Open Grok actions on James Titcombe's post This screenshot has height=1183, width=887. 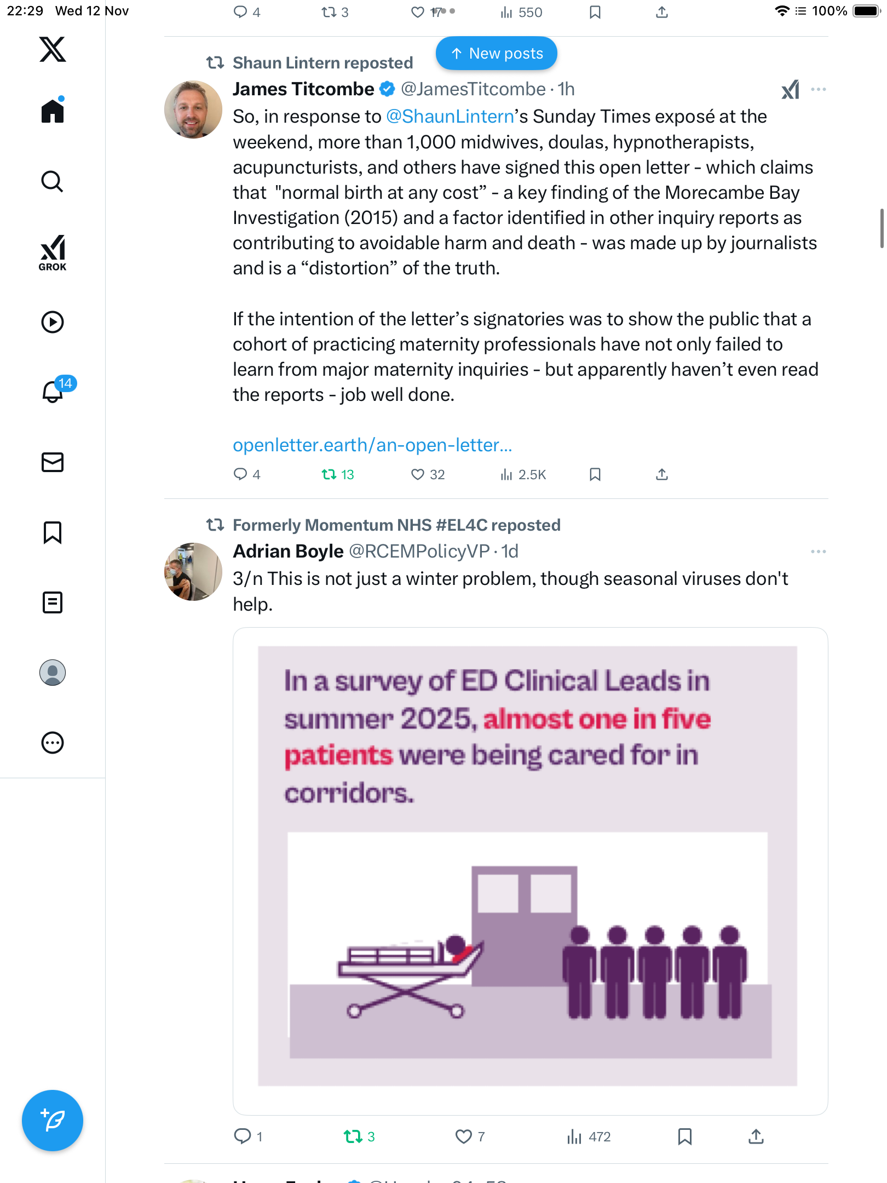coord(791,89)
